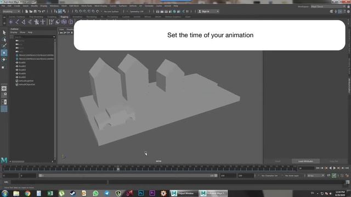351x197 pixels.
Task: Select defaultLightSet in the outliner
Action: point(26,81)
